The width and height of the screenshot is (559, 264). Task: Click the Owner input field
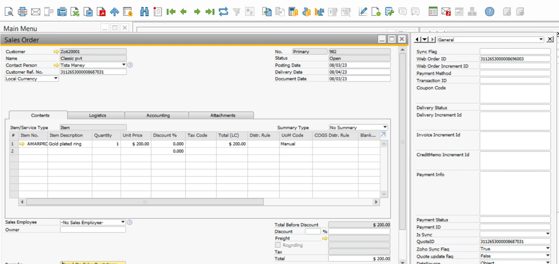click(93, 230)
